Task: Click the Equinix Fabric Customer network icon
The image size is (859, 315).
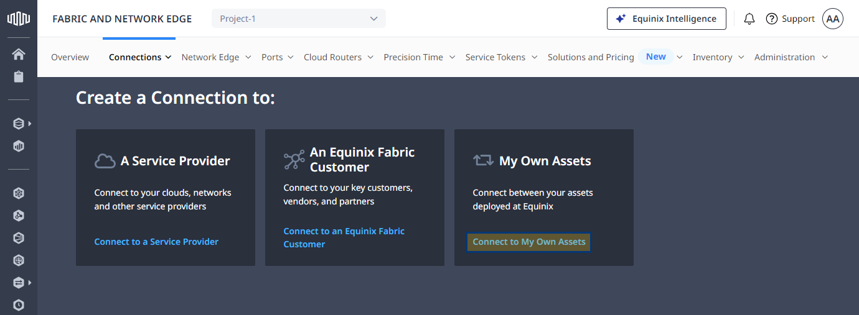Action: pyautogui.click(x=294, y=160)
